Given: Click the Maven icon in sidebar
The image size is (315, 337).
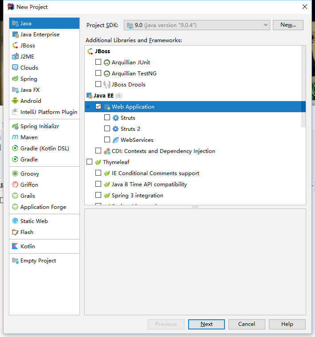Looking at the screenshot, I should tap(16, 137).
